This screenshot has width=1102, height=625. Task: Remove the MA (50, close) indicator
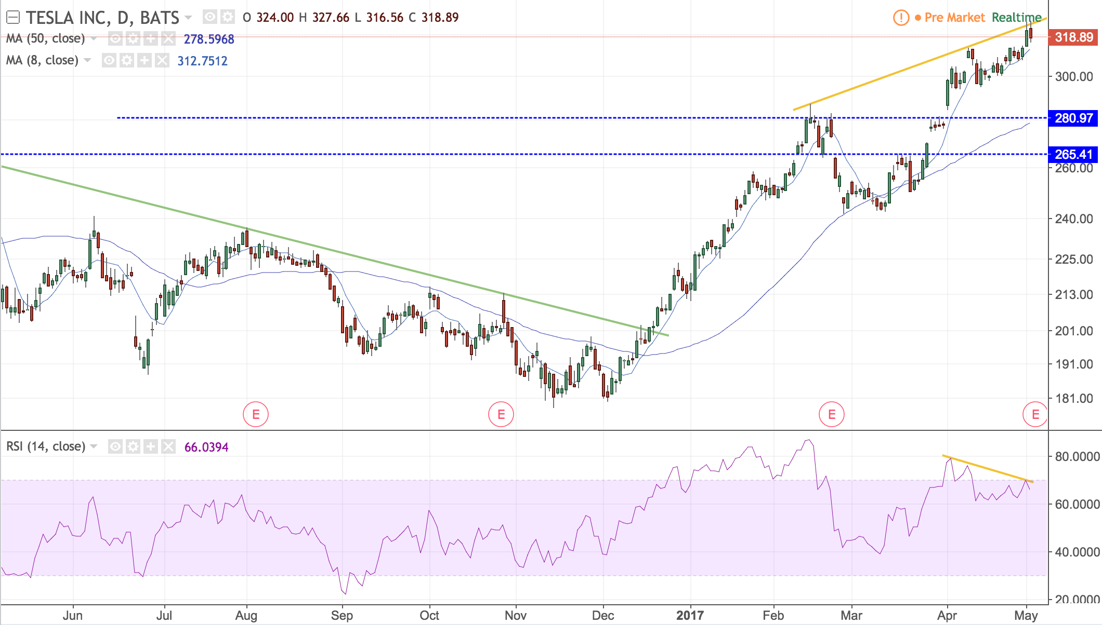coord(168,38)
